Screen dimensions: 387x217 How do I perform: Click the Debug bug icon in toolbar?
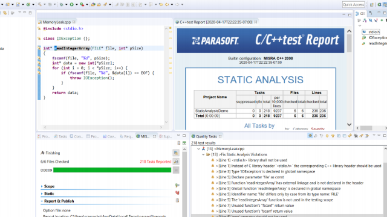tap(62, 4)
